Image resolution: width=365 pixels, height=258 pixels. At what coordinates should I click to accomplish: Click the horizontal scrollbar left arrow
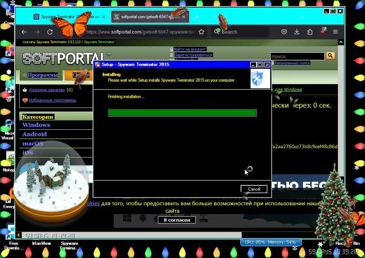tap(19, 235)
